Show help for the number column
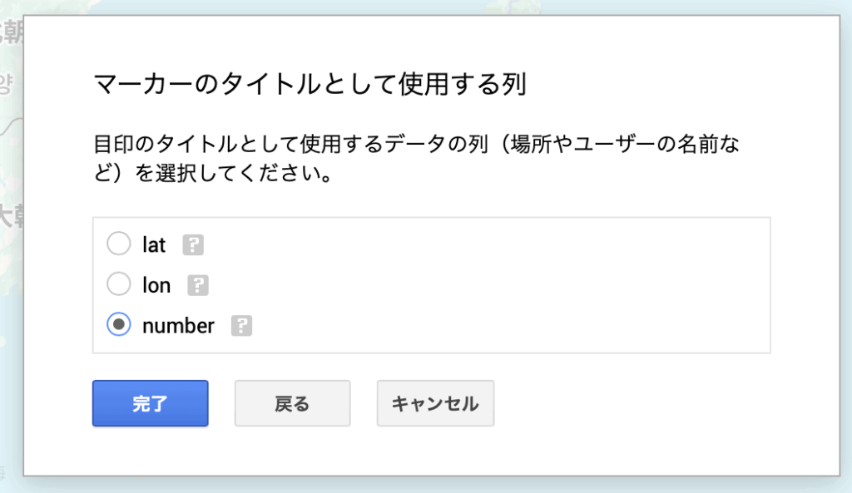The width and height of the screenshot is (852, 493). pos(241,326)
